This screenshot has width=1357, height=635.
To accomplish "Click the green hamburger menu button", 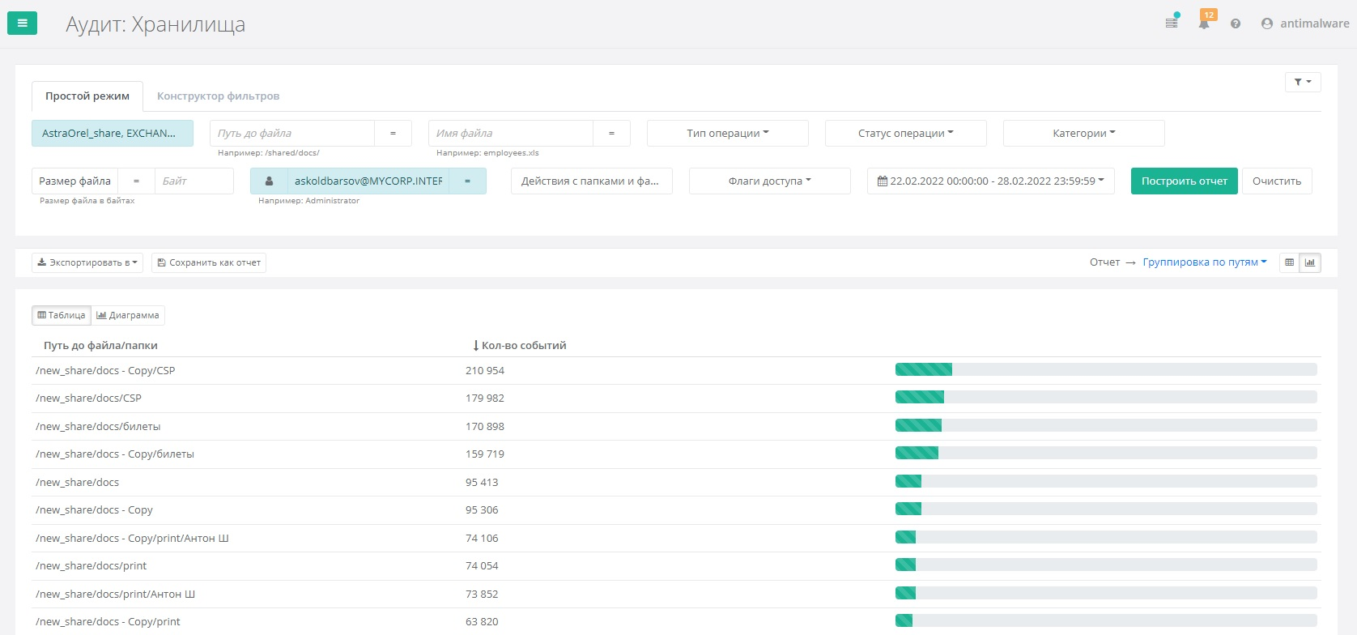I will [22, 23].
